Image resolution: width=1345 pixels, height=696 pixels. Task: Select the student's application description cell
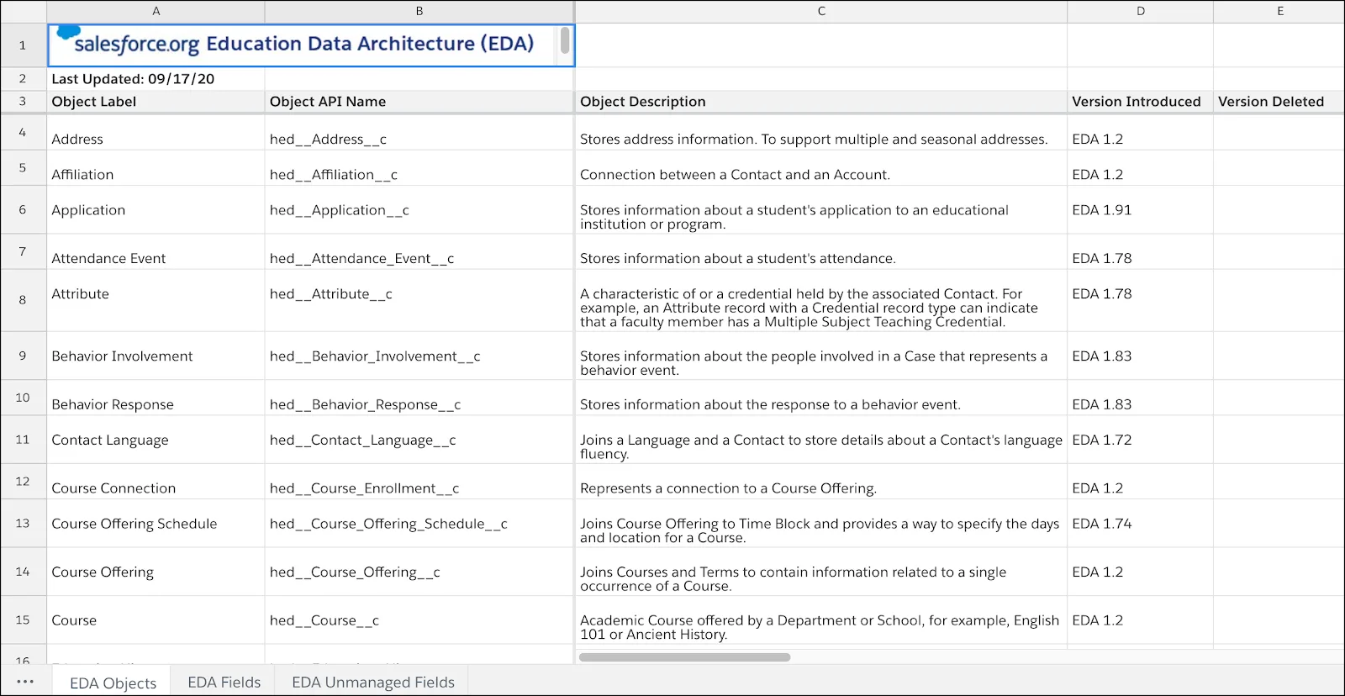[821, 210]
